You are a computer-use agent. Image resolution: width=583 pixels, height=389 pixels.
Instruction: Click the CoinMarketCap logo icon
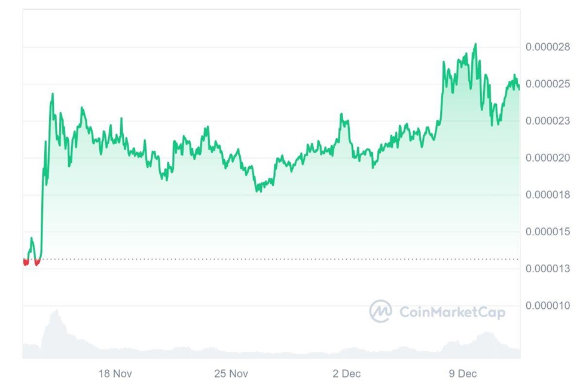[x=380, y=311]
